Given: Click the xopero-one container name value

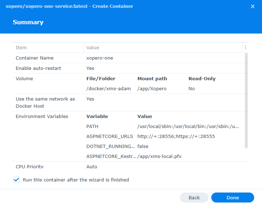Looking at the screenshot, I should [x=100, y=58].
